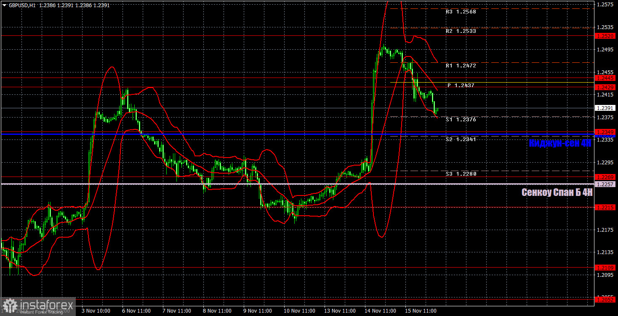Select the current price tag 1.2391

pos(605,108)
